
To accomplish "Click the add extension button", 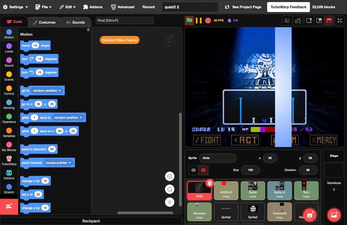I will pos(9,206).
